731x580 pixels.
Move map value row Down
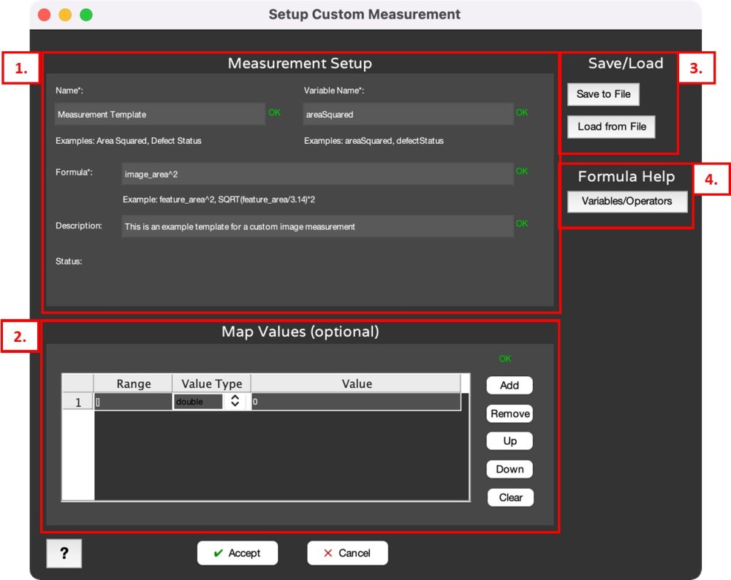point(510,469)
